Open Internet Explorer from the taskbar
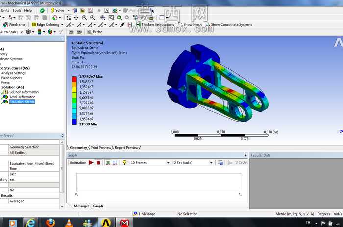343x227 pixels. (31, 223)
